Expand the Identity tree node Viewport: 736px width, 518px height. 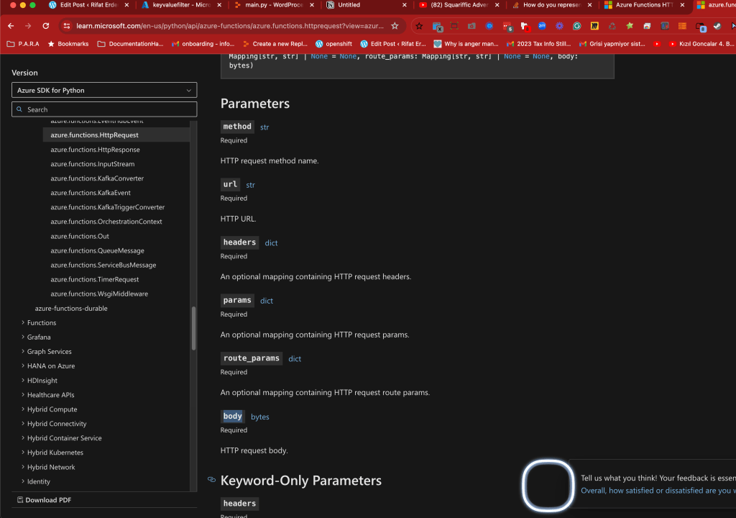point(23,481)
